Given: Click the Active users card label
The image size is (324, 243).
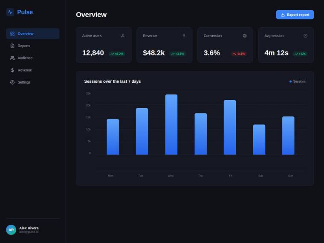Looking at the screenshot, I should coord(92,36).
